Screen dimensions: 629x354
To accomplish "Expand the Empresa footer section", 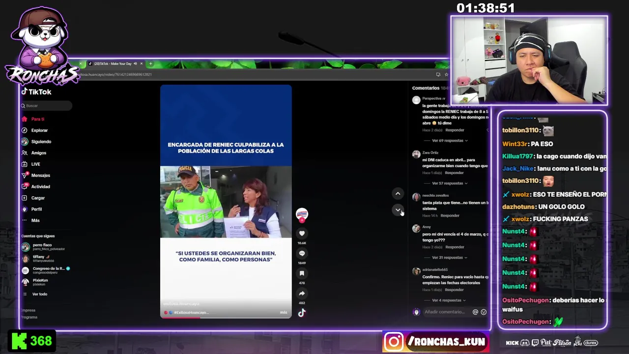I will pyautogui.click(x=29, y=310).
